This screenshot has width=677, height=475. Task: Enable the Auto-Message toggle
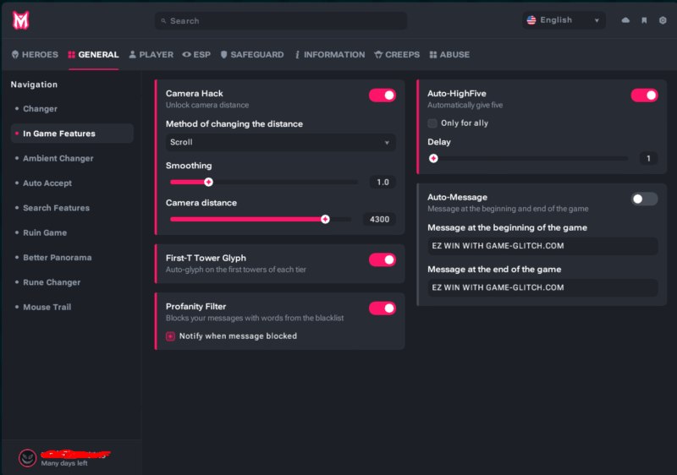click(644, 199)
